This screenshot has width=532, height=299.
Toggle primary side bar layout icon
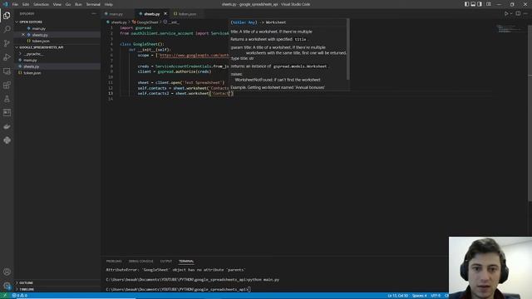click(467, 4)
